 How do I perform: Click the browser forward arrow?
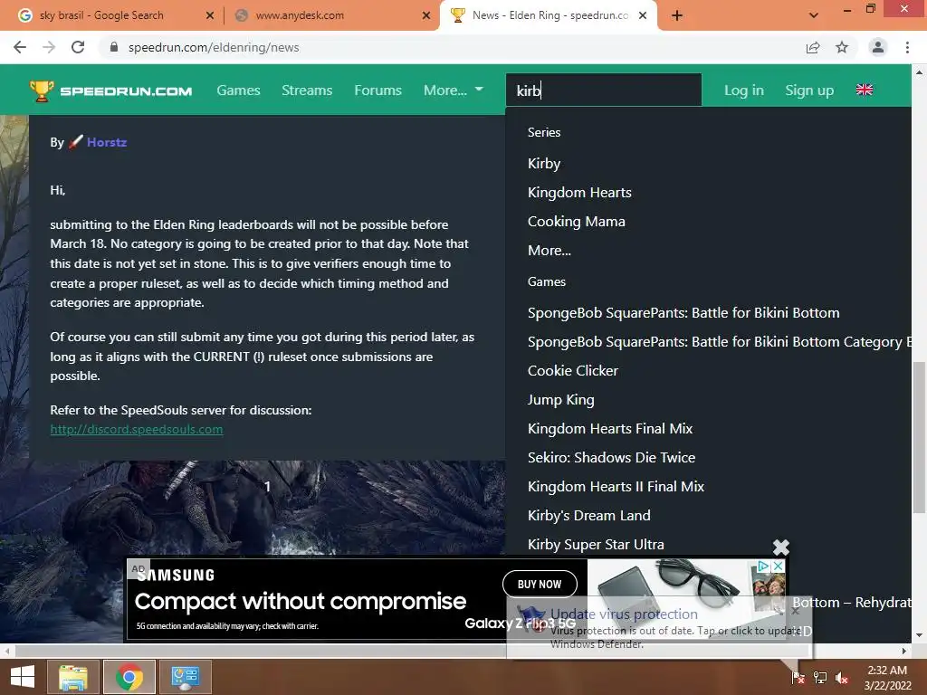pyautogui.click(x=49, y=47)
